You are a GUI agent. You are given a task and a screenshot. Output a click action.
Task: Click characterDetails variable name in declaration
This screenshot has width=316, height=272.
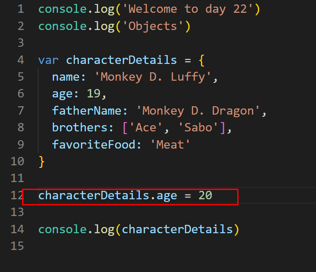(x=121, y=60)
